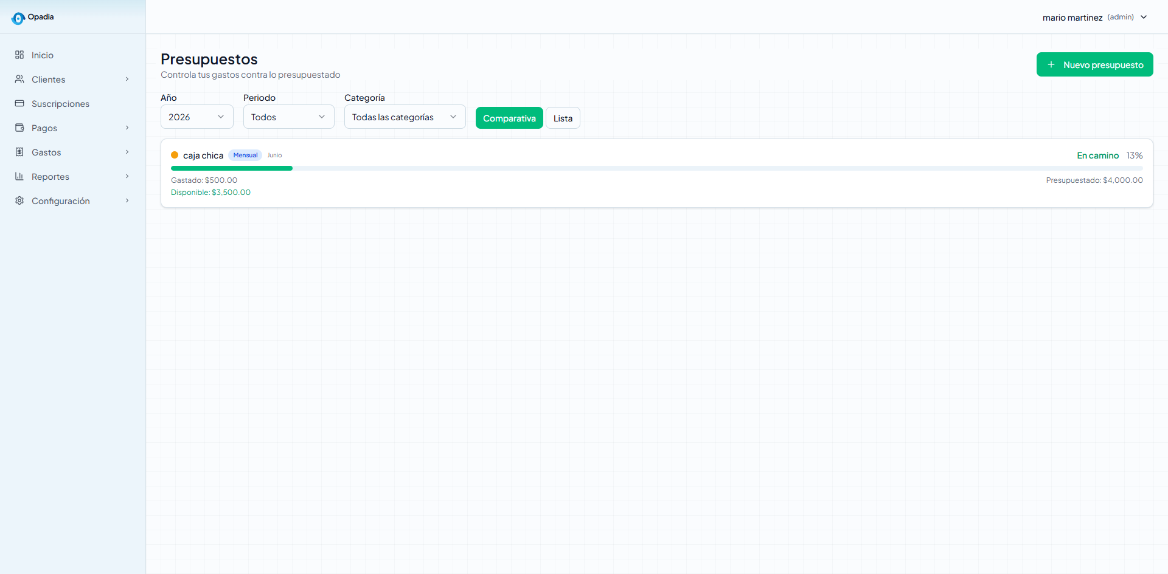Viewport: 1168px width, 574px height.
Task: Click the Opadia logo icon
Action: 18,18
